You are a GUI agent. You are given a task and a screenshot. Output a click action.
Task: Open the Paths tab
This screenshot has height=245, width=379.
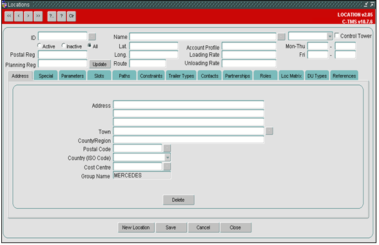pos(124,76)
